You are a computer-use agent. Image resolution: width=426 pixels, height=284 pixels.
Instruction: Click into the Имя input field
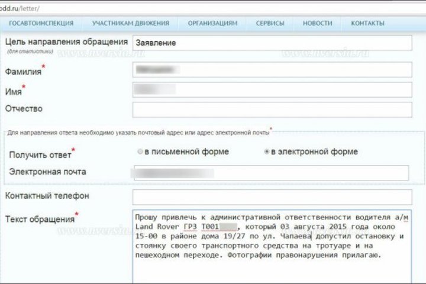[x=272, y=90]
